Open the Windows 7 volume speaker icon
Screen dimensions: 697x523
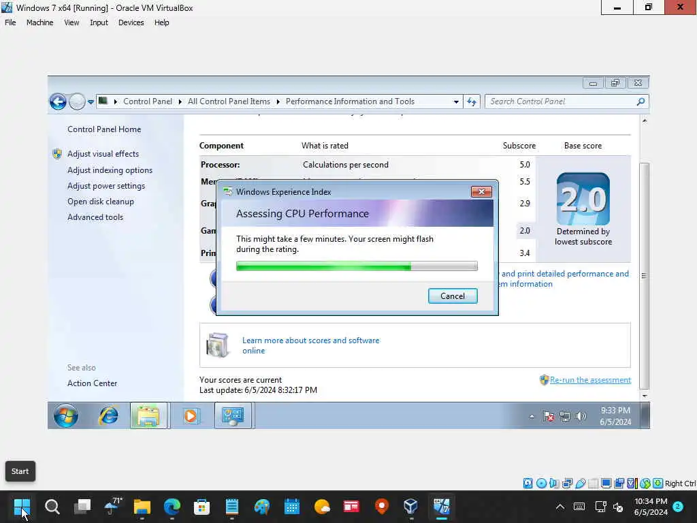[x=581, y=416]
